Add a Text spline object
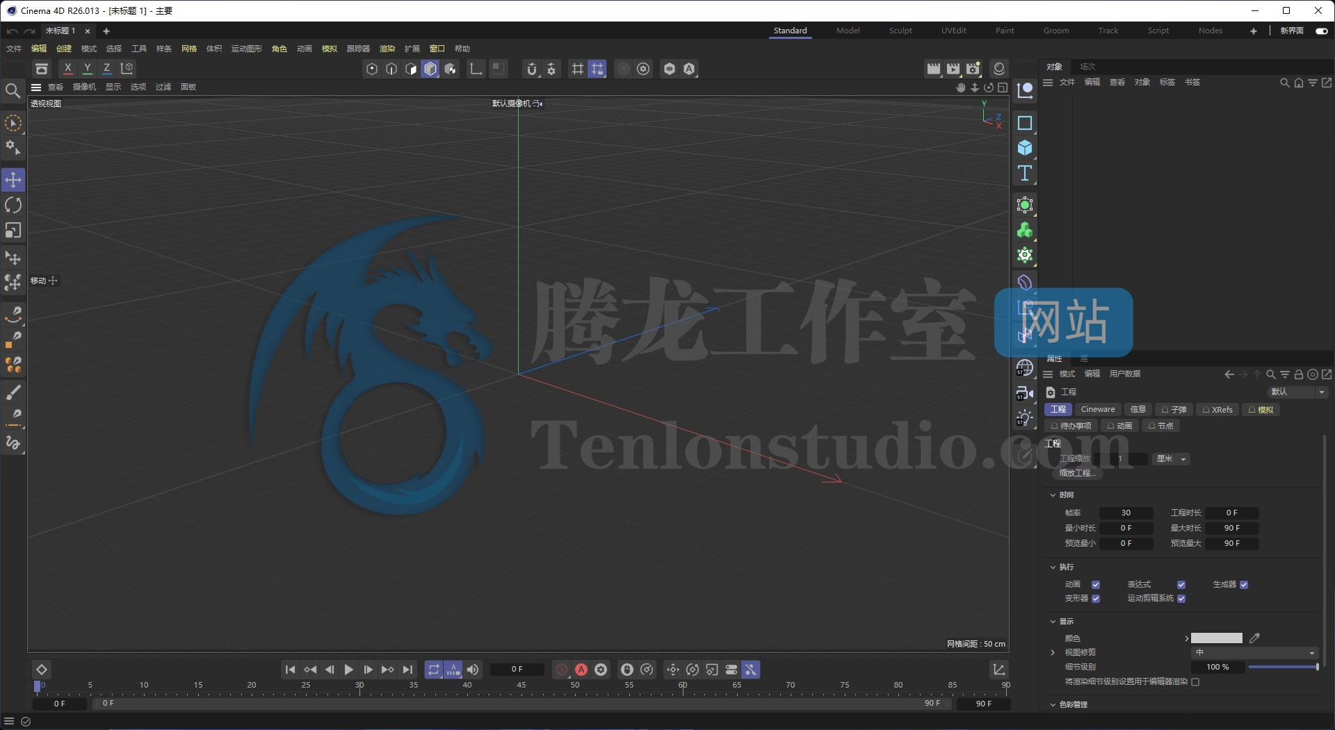1335x730 pixels. tap(1025, 173)
